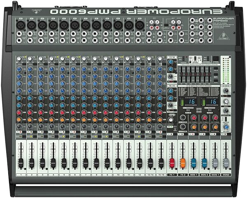
Task: Flip the AMP MODE selector switch
Action: 195,58
